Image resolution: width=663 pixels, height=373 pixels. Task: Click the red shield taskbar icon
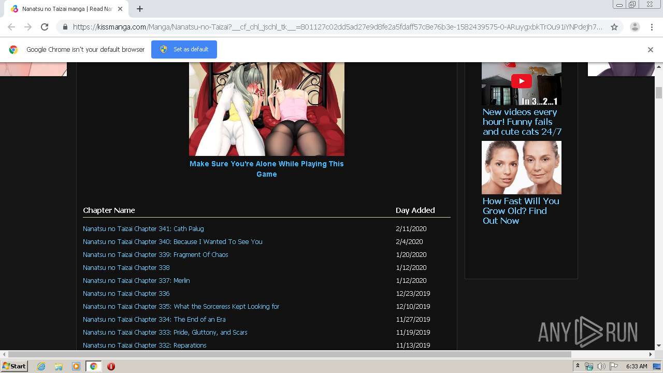pyautogui.click(x=111, y=366)
